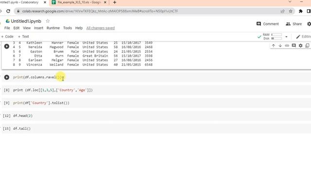Screen dimensions: 311x175
Task: Share this page icon in address bar
Action: [x=282, y=11]
